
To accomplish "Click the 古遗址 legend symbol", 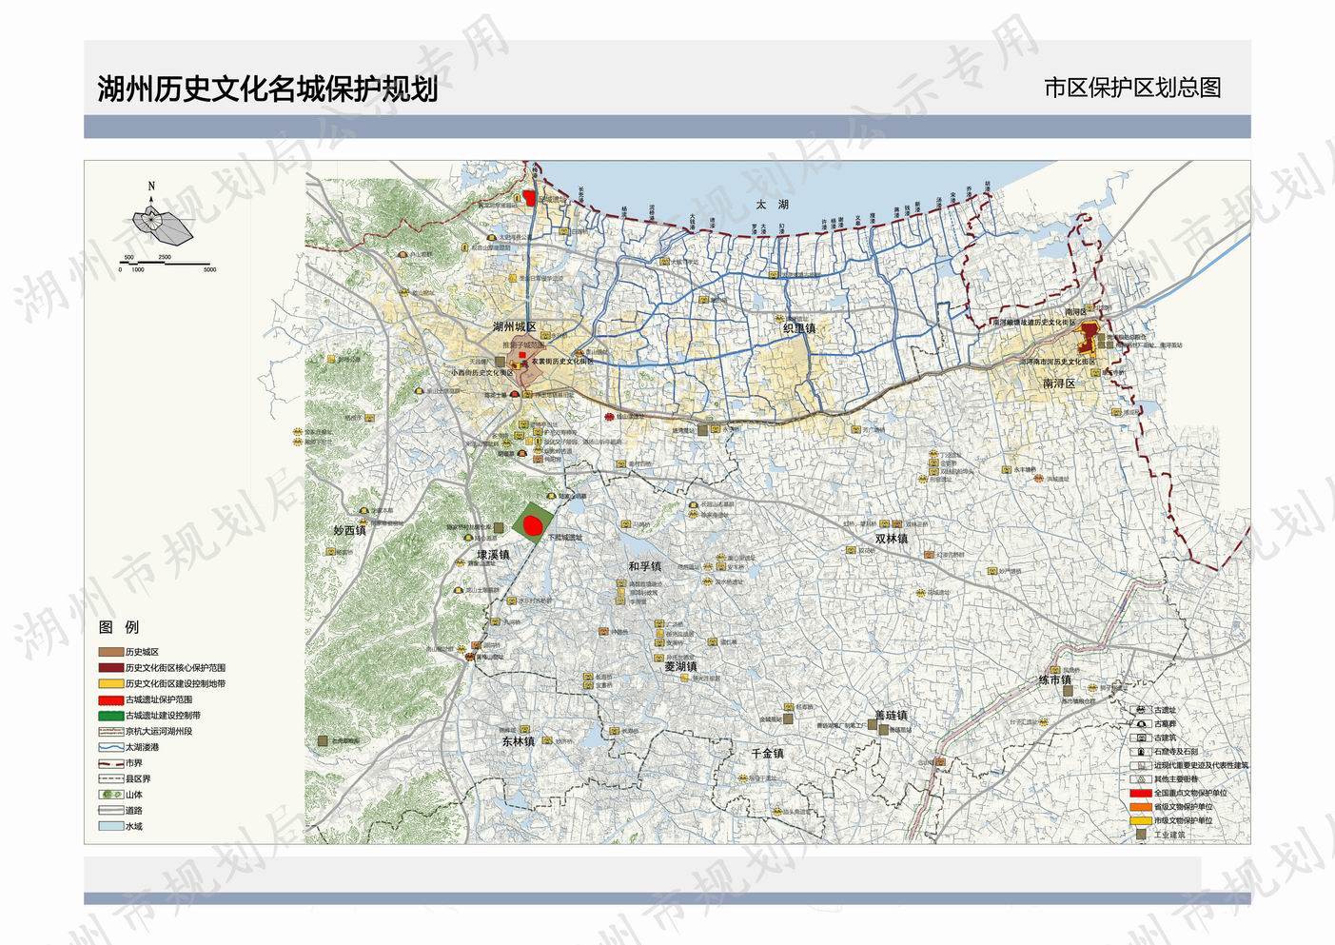I will pyautogui.click(x=1139, y=710).
